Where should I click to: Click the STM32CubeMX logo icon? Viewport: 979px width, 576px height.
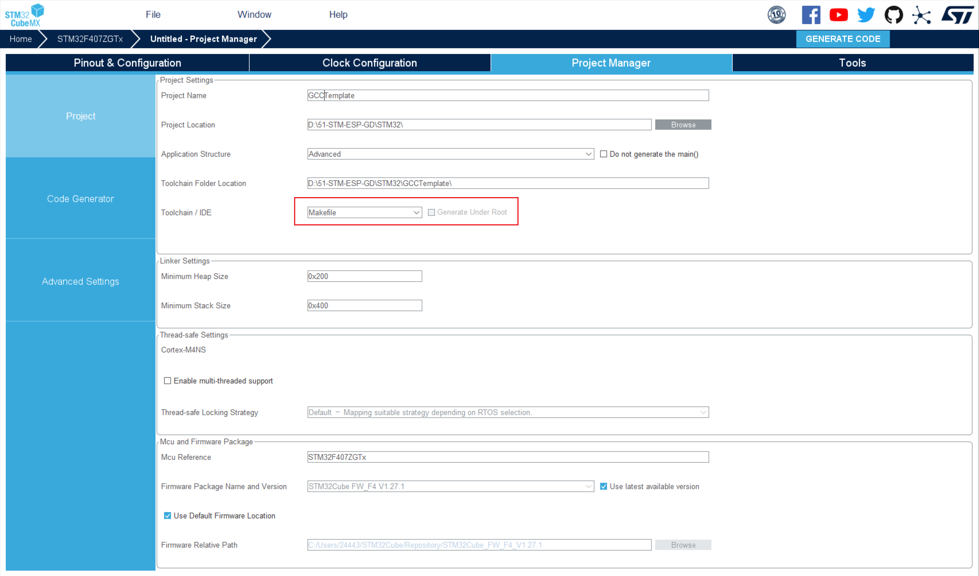click(24, 15)
